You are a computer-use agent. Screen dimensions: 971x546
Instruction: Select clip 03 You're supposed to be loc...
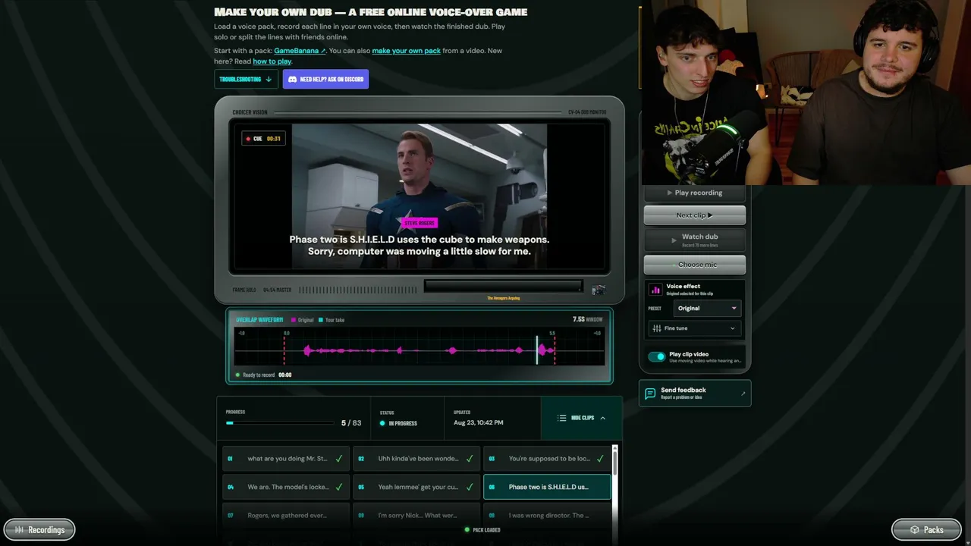tap(547, 459)
